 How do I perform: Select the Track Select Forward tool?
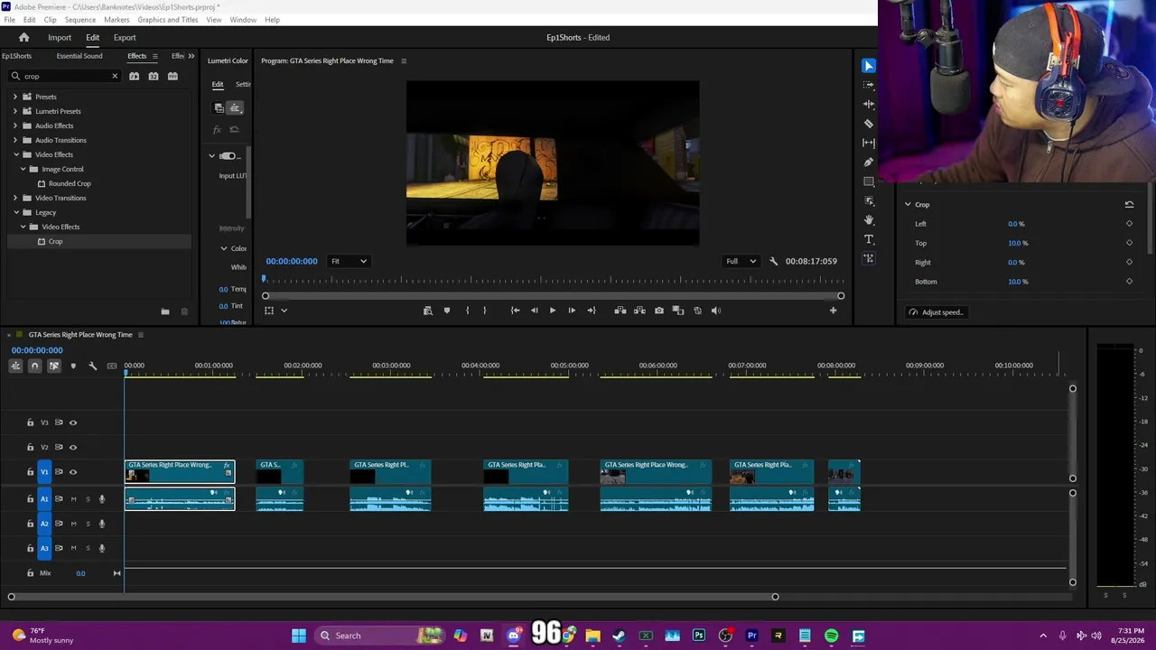(869, 85)
